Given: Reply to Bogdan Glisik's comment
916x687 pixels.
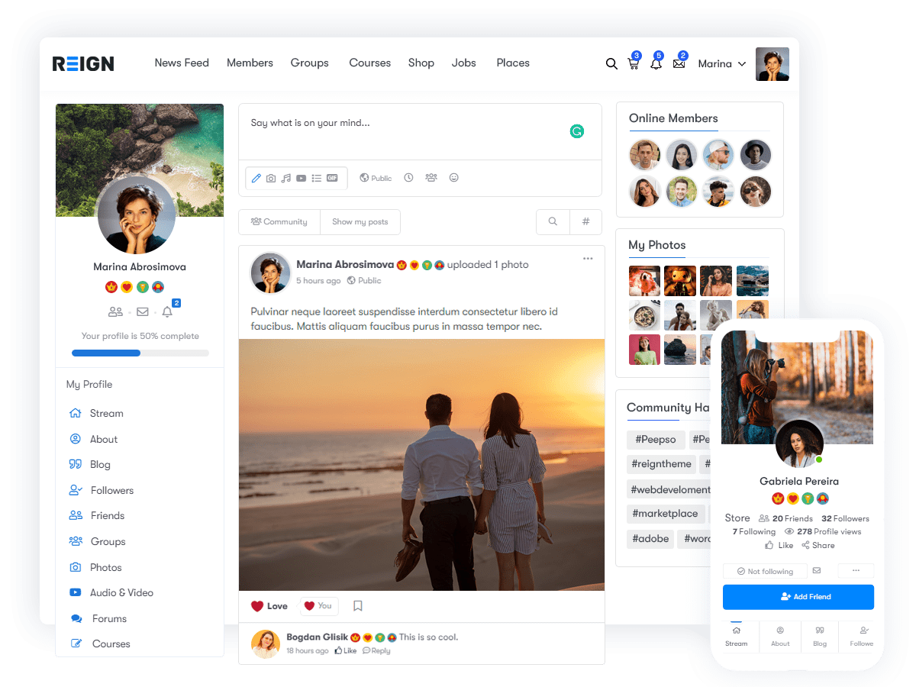Looking at the screenshot, I should tap(376, 651).
